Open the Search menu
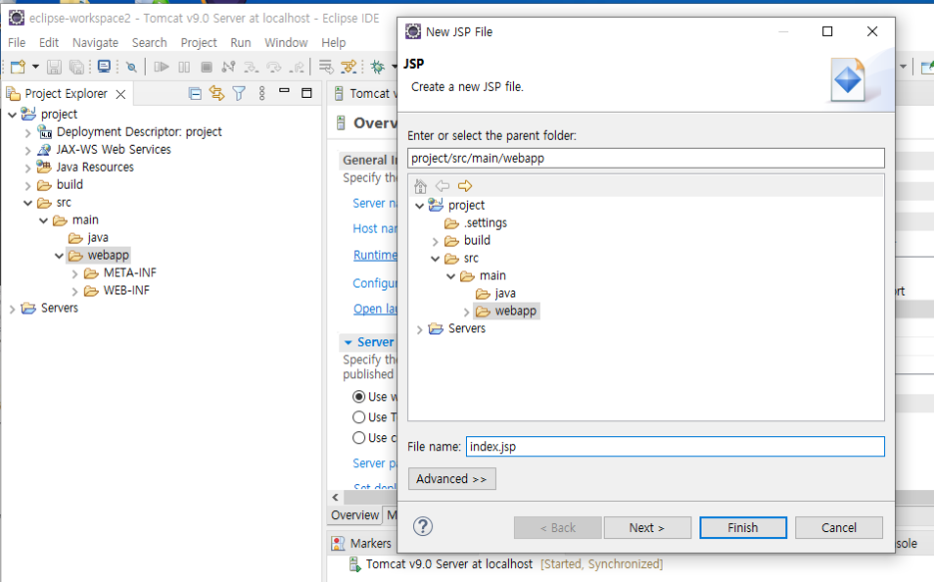Image resolution: width=934 pixels, height=582 pixels. point(150,42)
